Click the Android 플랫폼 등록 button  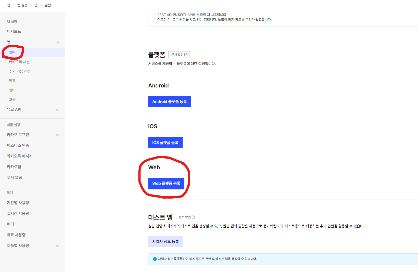pyautogui.click(x=170, y=102)
